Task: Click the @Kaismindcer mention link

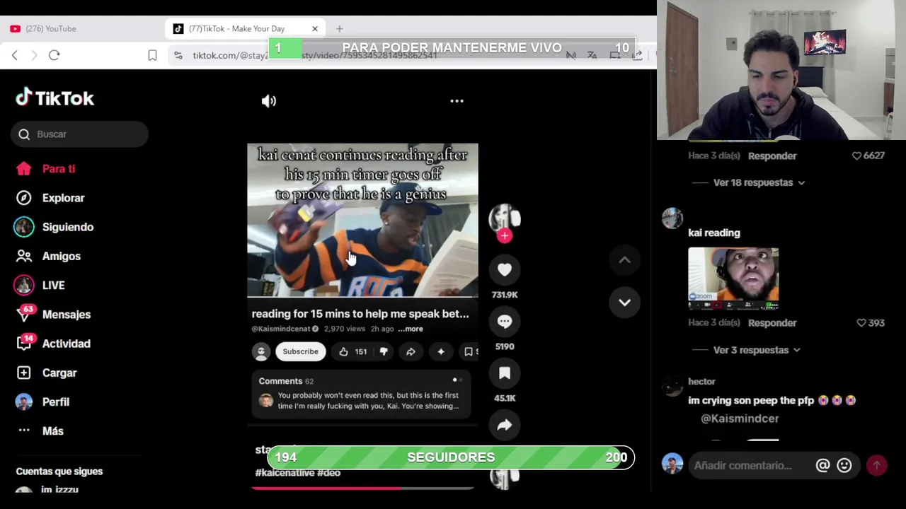Action: [740, 419]
